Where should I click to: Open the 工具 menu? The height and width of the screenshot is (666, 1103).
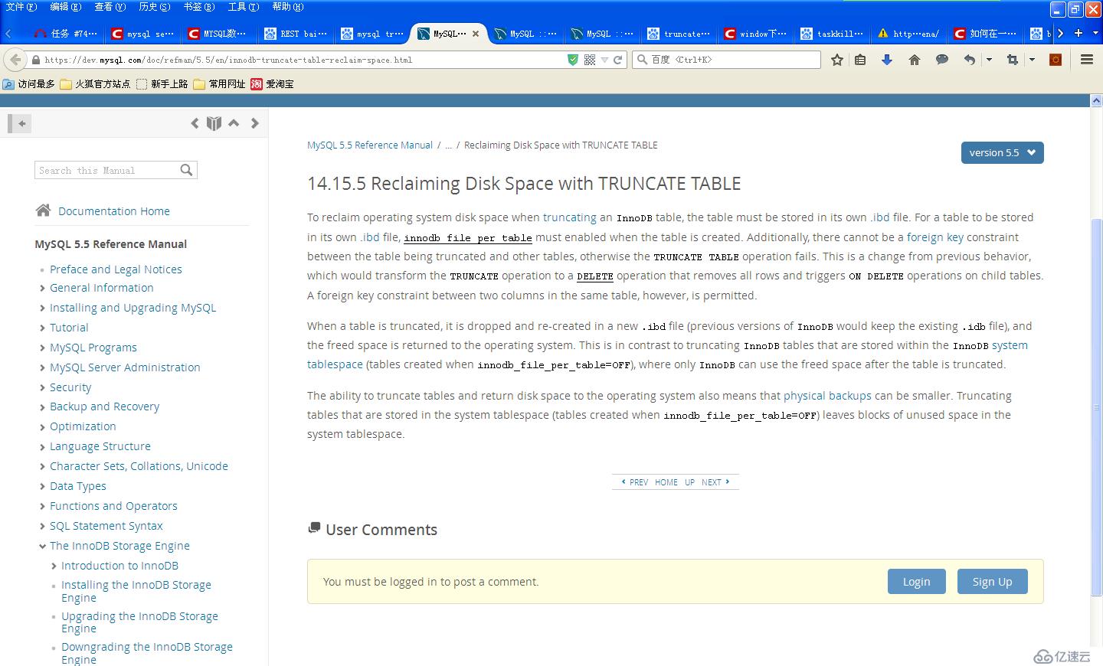(x=243, y=7)
